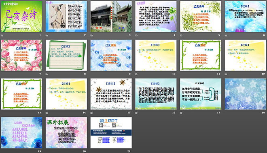
Task: Click animation star icon under slide 12
Action: click(x=226, y=74)
